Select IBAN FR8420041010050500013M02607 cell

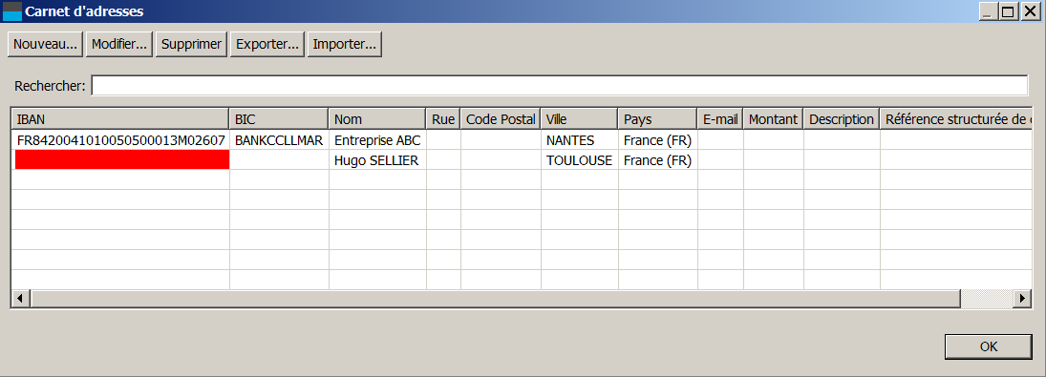pos(120,140)
